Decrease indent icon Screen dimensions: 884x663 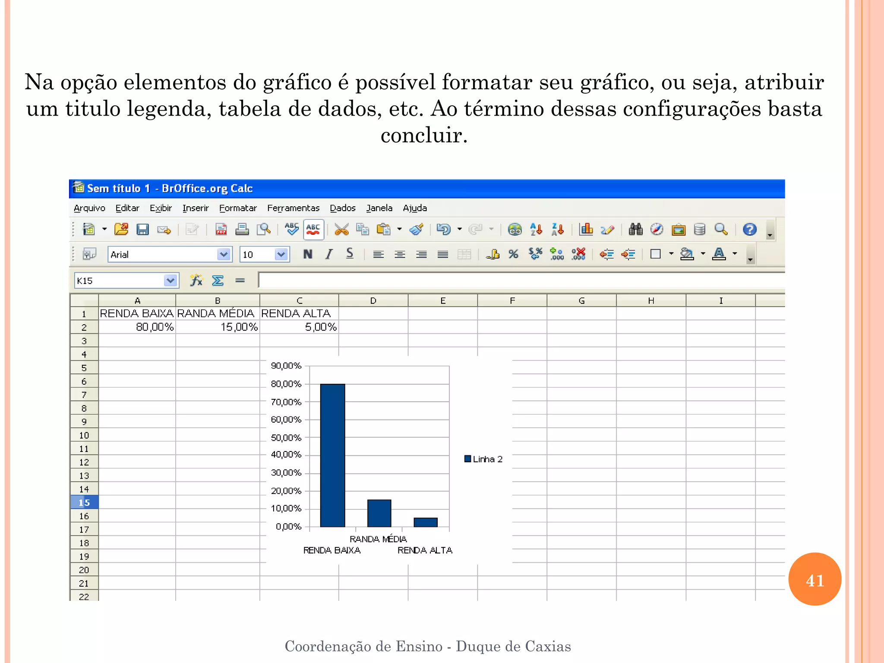[x=606, y=254]
